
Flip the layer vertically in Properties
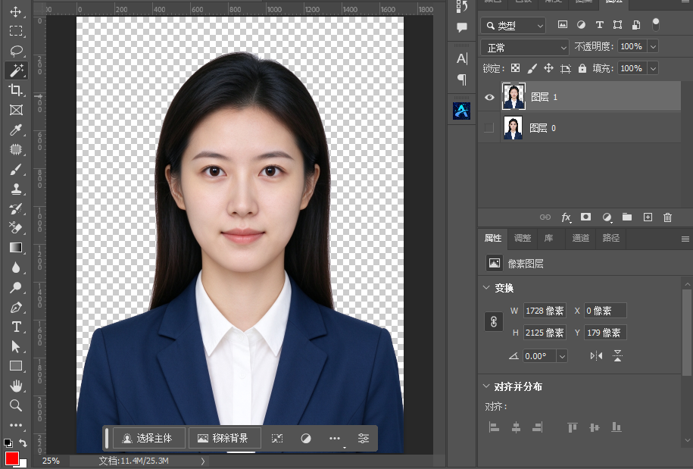pyautogui.click(x=617, y=356)
